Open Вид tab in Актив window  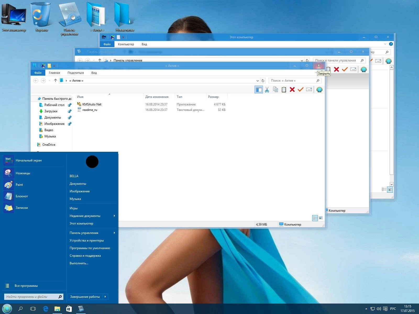point(94,73)
